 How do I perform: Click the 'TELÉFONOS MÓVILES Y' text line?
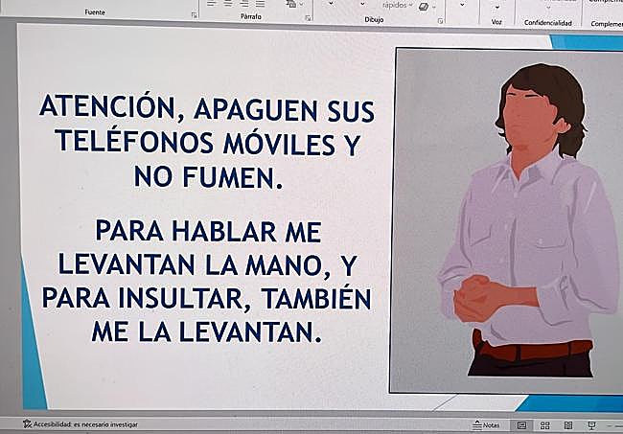(x=208, y=142)
